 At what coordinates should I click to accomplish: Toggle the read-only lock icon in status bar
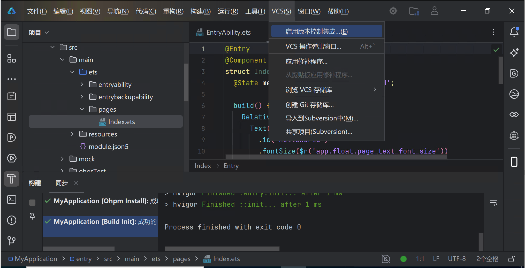(512, 259)
